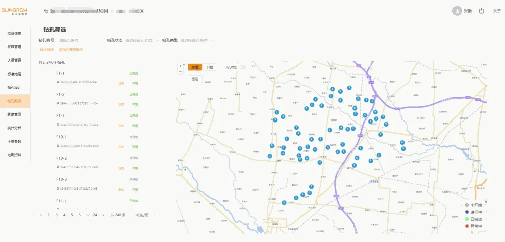Click the location pin icon of F10-1
The image size is (505, 242).
[x=58, y=146]
